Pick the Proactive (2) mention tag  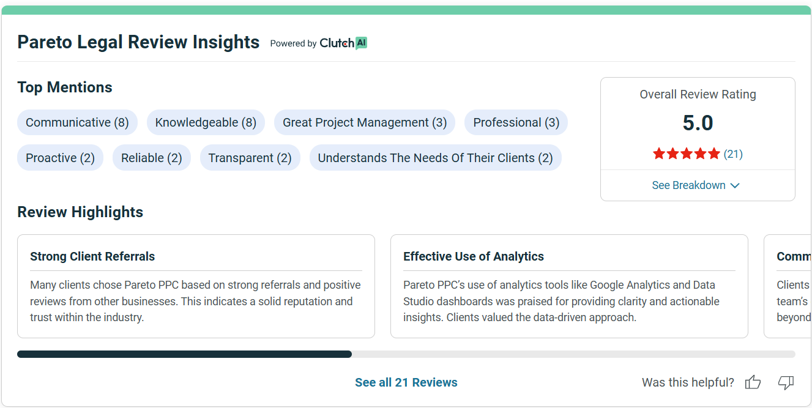click(60, 158)
